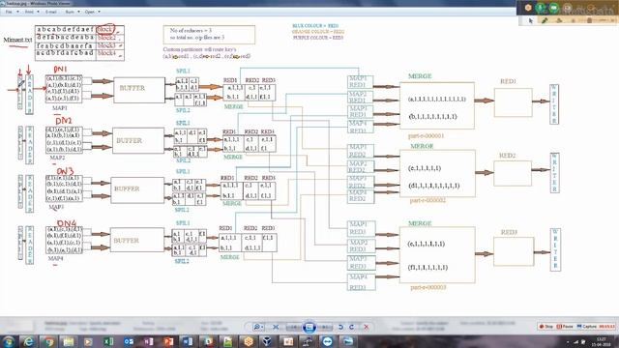The width and height of the screenshot is (619, 348).
Task: Open Google Chrome from the taskbar
Action: (x=48, y=341)
